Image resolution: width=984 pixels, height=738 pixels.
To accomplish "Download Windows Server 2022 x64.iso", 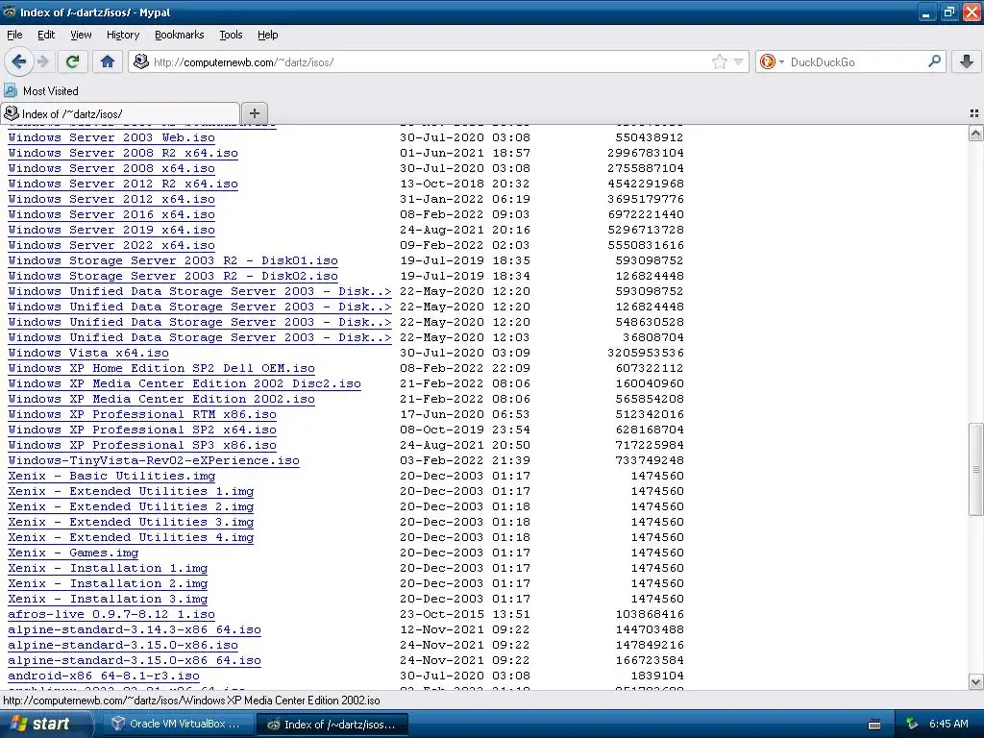I will pyautogui.click(x=111, y=245).
